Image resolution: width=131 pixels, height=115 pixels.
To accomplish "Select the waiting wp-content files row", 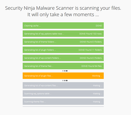I will pos(63,85).
